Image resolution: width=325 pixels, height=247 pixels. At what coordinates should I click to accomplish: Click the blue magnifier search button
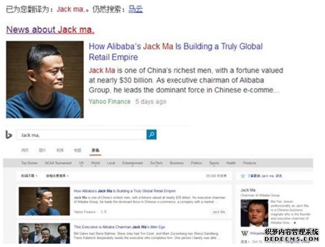pos(151,134)
